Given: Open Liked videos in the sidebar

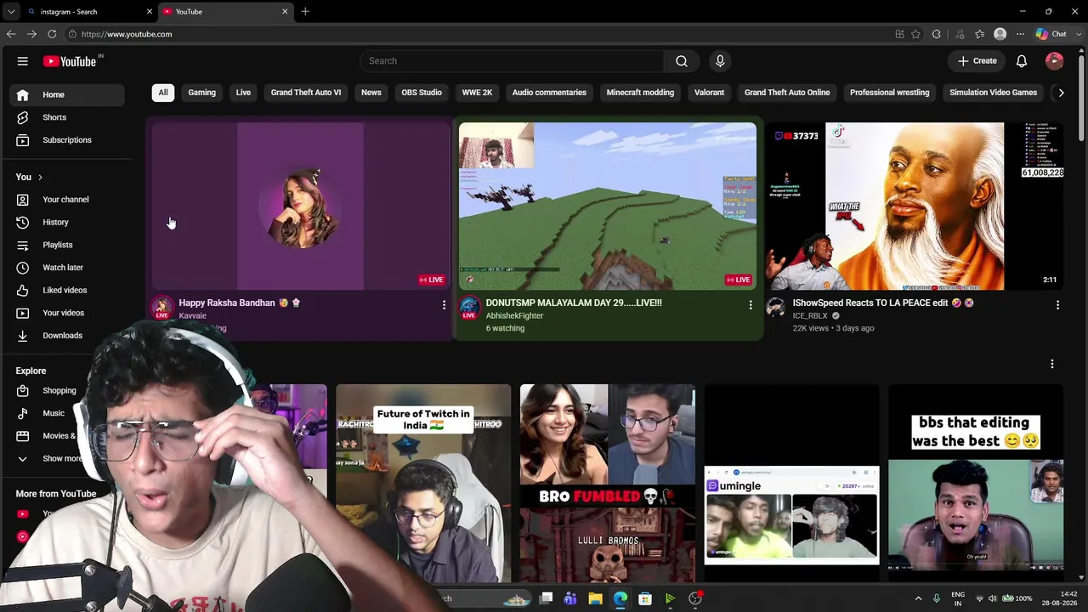Looking at the screenshot, I should click(x=66, y=291).
